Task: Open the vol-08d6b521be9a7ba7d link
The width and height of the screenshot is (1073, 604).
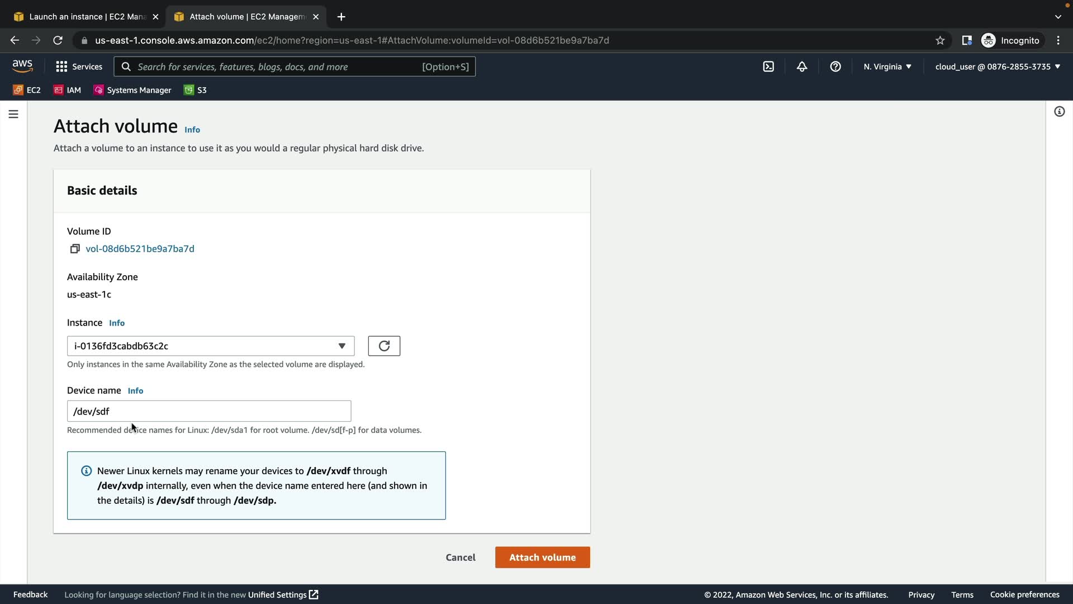Action: [x=140, y=249]
